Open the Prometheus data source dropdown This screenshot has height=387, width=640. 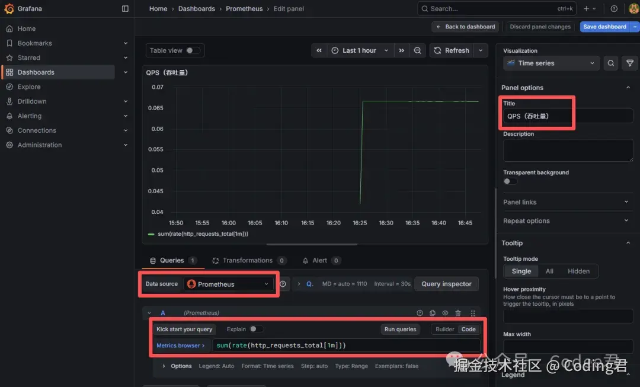[228, 284]
